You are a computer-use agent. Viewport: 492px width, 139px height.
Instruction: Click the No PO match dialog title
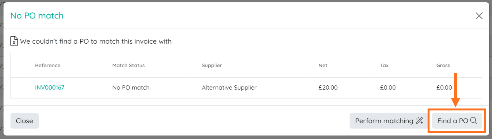[37, 16]
